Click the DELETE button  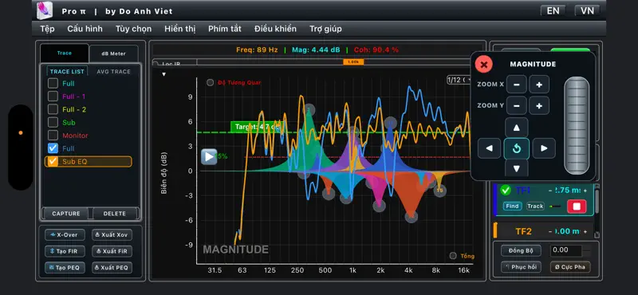[x=115, y=214]
